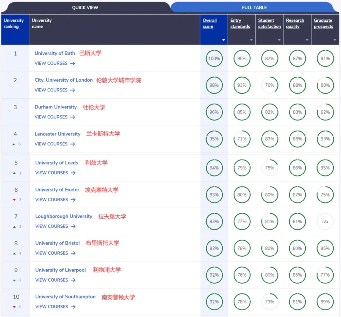Image resolution: width=341 pixels, height=317 pixels.
Task: Click the Chinese label 南安普顿大学
Action: (x=118, y=297)
